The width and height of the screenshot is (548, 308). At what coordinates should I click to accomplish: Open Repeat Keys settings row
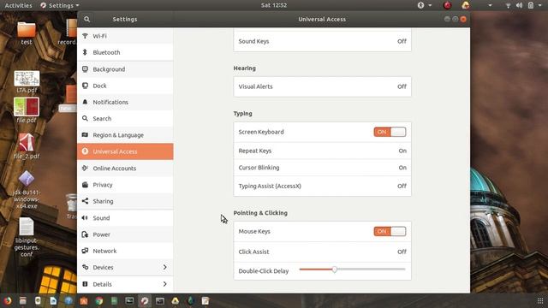(322, 151)
